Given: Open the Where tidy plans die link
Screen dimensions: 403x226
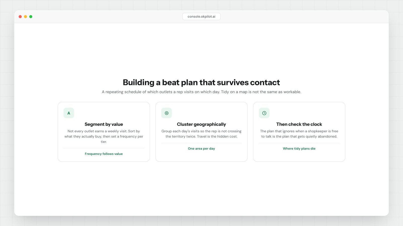Looking at the screenshot, I should tap(299, 149).
